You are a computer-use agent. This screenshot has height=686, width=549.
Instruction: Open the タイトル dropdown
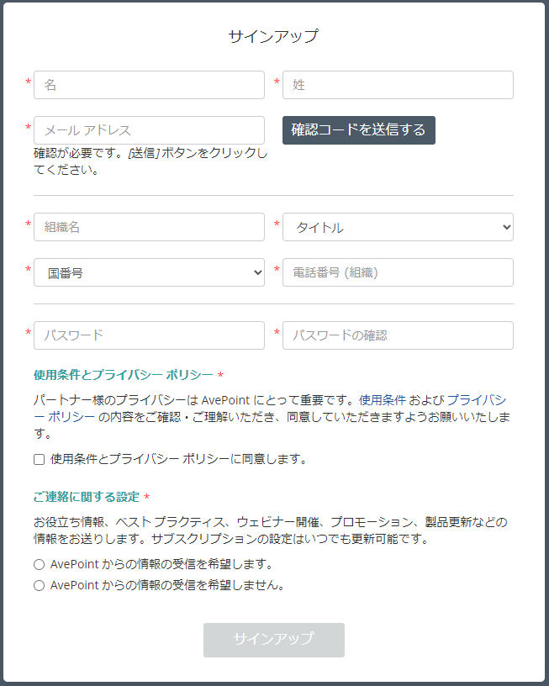tap(398, 227)
